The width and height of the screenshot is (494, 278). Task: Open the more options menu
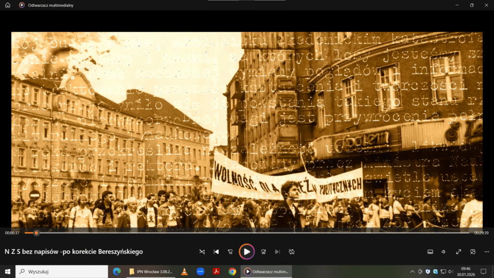[486, 251]
